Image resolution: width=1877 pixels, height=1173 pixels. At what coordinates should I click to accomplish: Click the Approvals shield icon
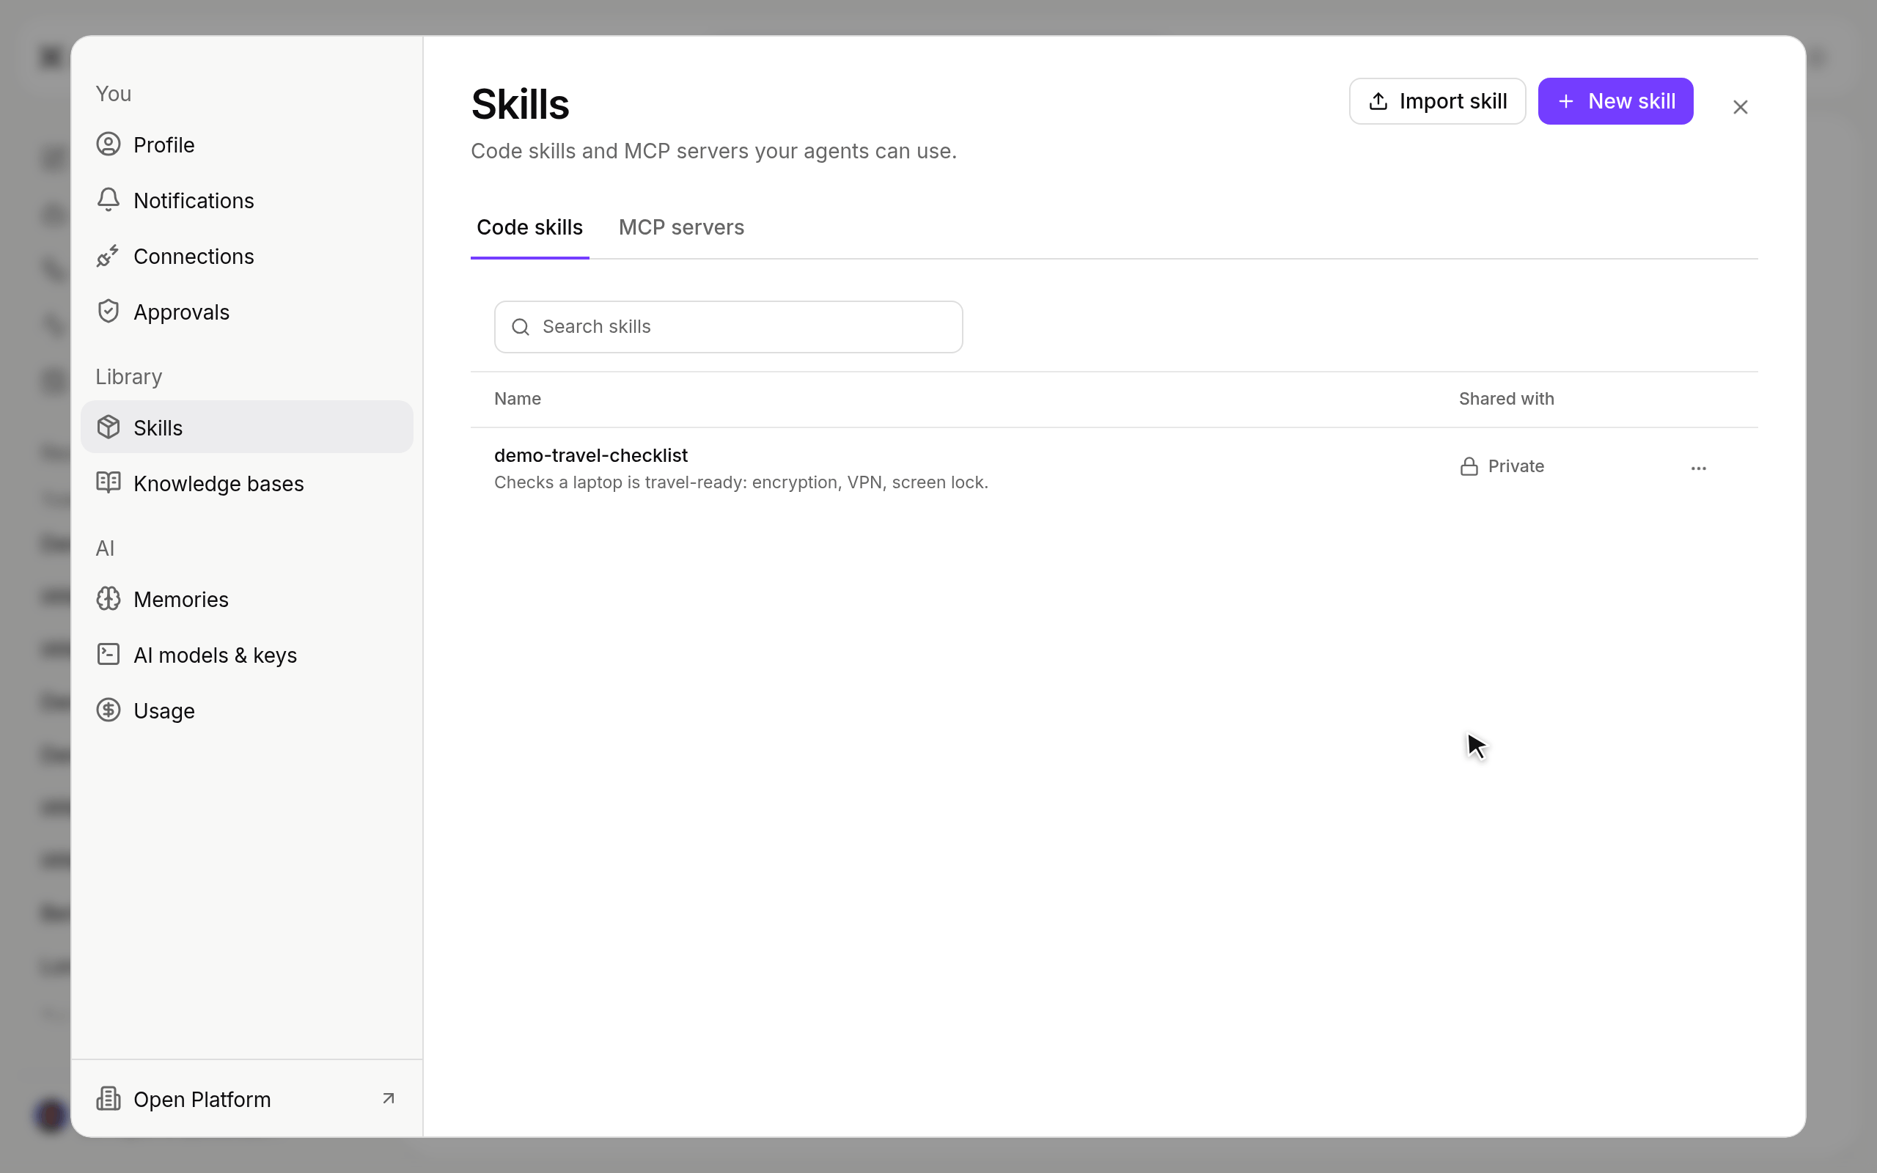(x=109, y=312)
